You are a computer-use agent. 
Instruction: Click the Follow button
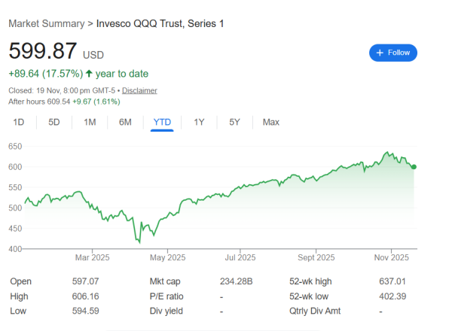(392, 53)
